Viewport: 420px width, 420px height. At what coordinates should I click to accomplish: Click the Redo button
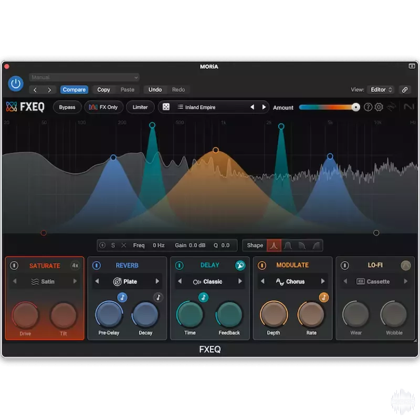coord(178,90)
